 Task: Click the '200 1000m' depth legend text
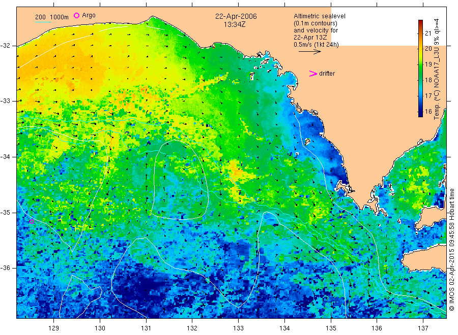click(52, 17)
